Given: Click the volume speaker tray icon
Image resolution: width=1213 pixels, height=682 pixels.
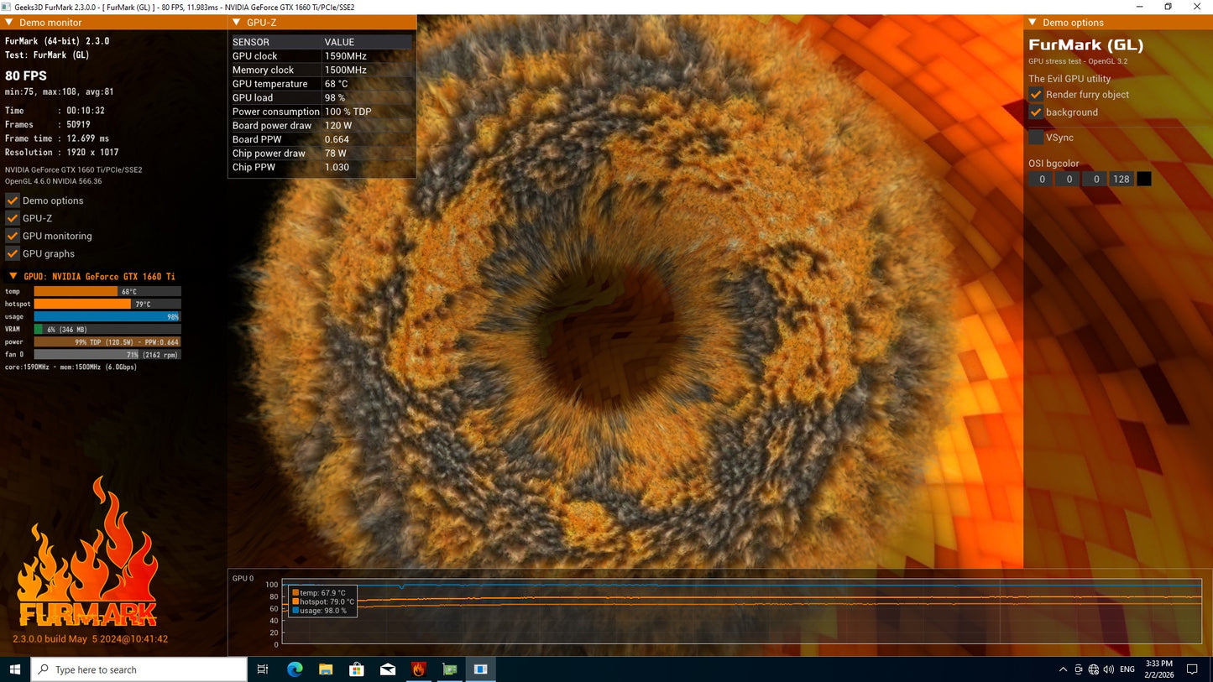Looking at the screenshot, I should [1108, 669].
